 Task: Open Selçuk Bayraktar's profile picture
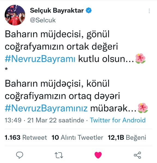15,15
